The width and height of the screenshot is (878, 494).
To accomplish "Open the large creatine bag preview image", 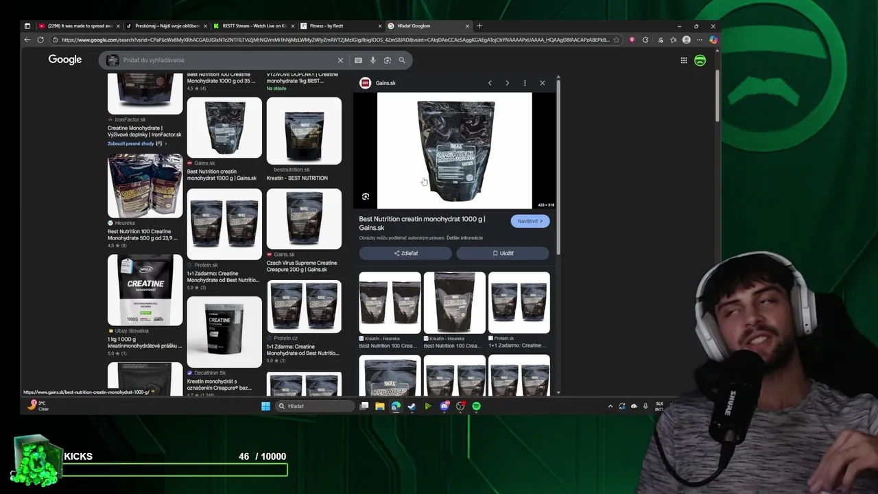I will pyautogui.click(x=455, y=150).
